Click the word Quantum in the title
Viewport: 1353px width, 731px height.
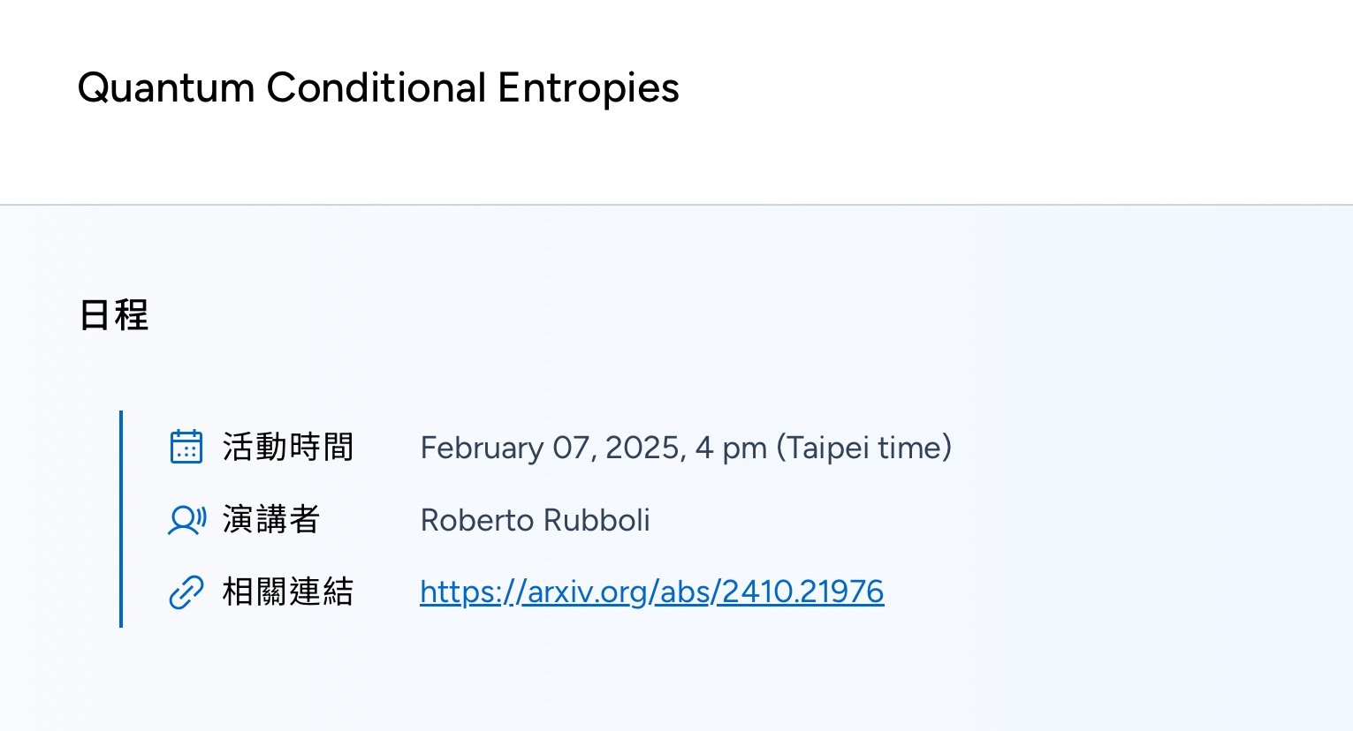[166, 87]
